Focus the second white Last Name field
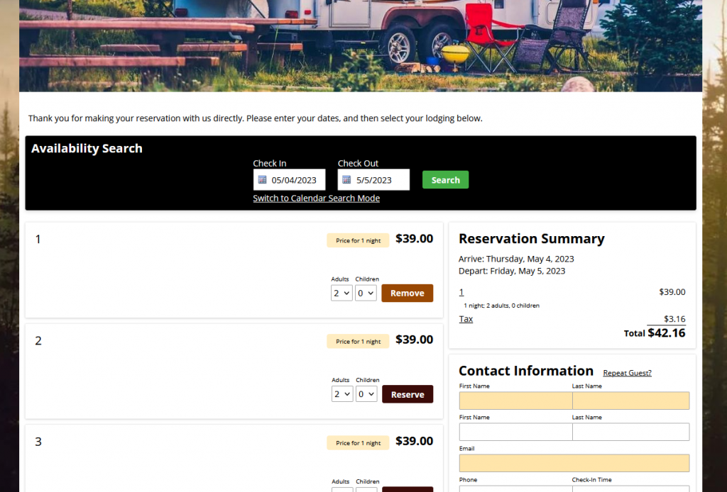 (x=630, y=432)
